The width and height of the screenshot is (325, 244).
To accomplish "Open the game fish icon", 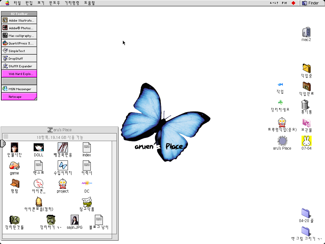I will click(14, 166).
